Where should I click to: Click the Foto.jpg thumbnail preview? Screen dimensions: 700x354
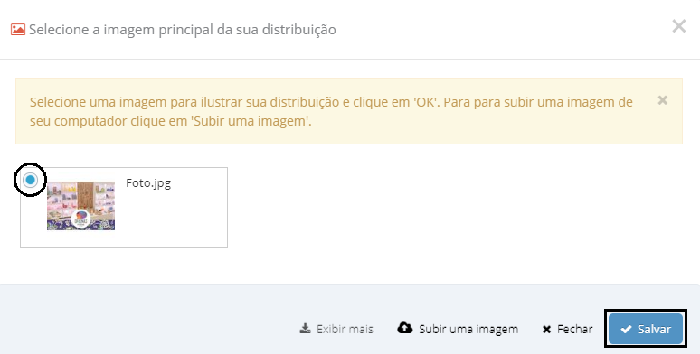coord(80,206)
